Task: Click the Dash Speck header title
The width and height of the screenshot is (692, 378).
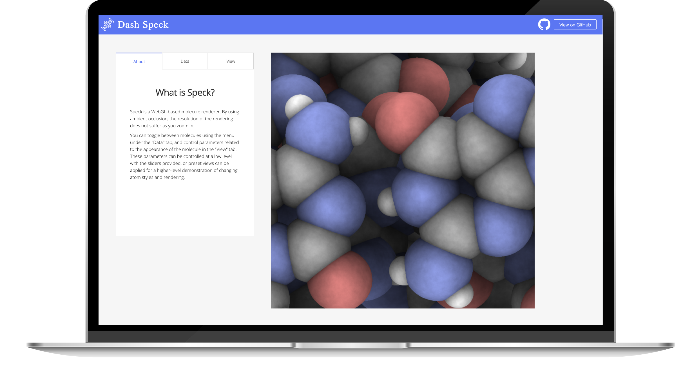Action: [x=143, y=25]
